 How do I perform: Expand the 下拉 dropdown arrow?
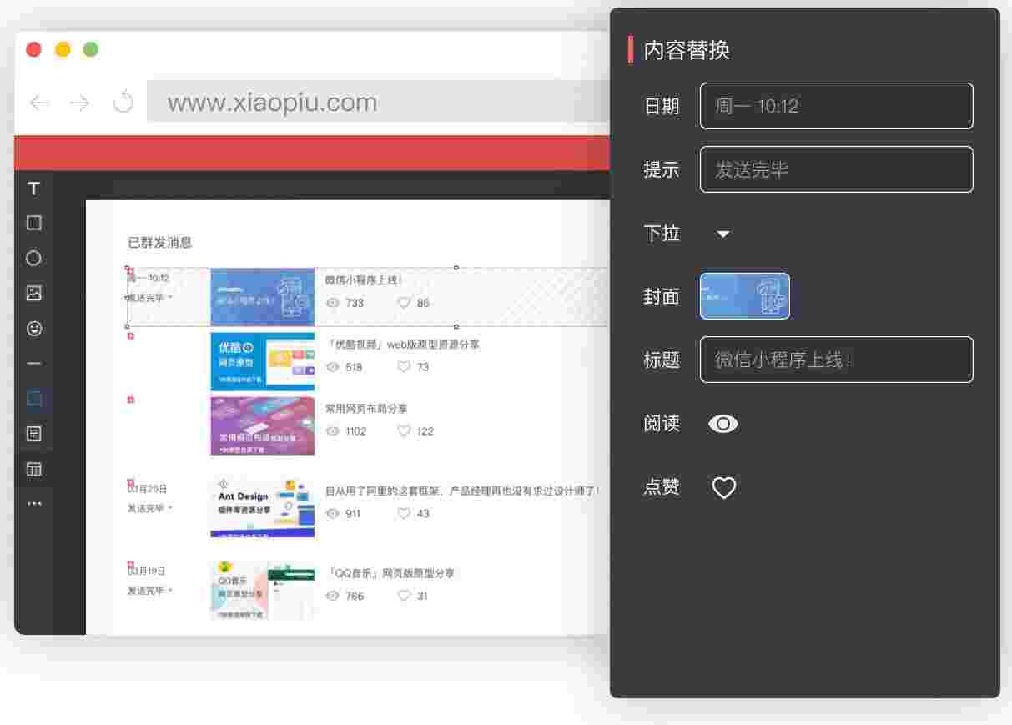tap(723, 234)
